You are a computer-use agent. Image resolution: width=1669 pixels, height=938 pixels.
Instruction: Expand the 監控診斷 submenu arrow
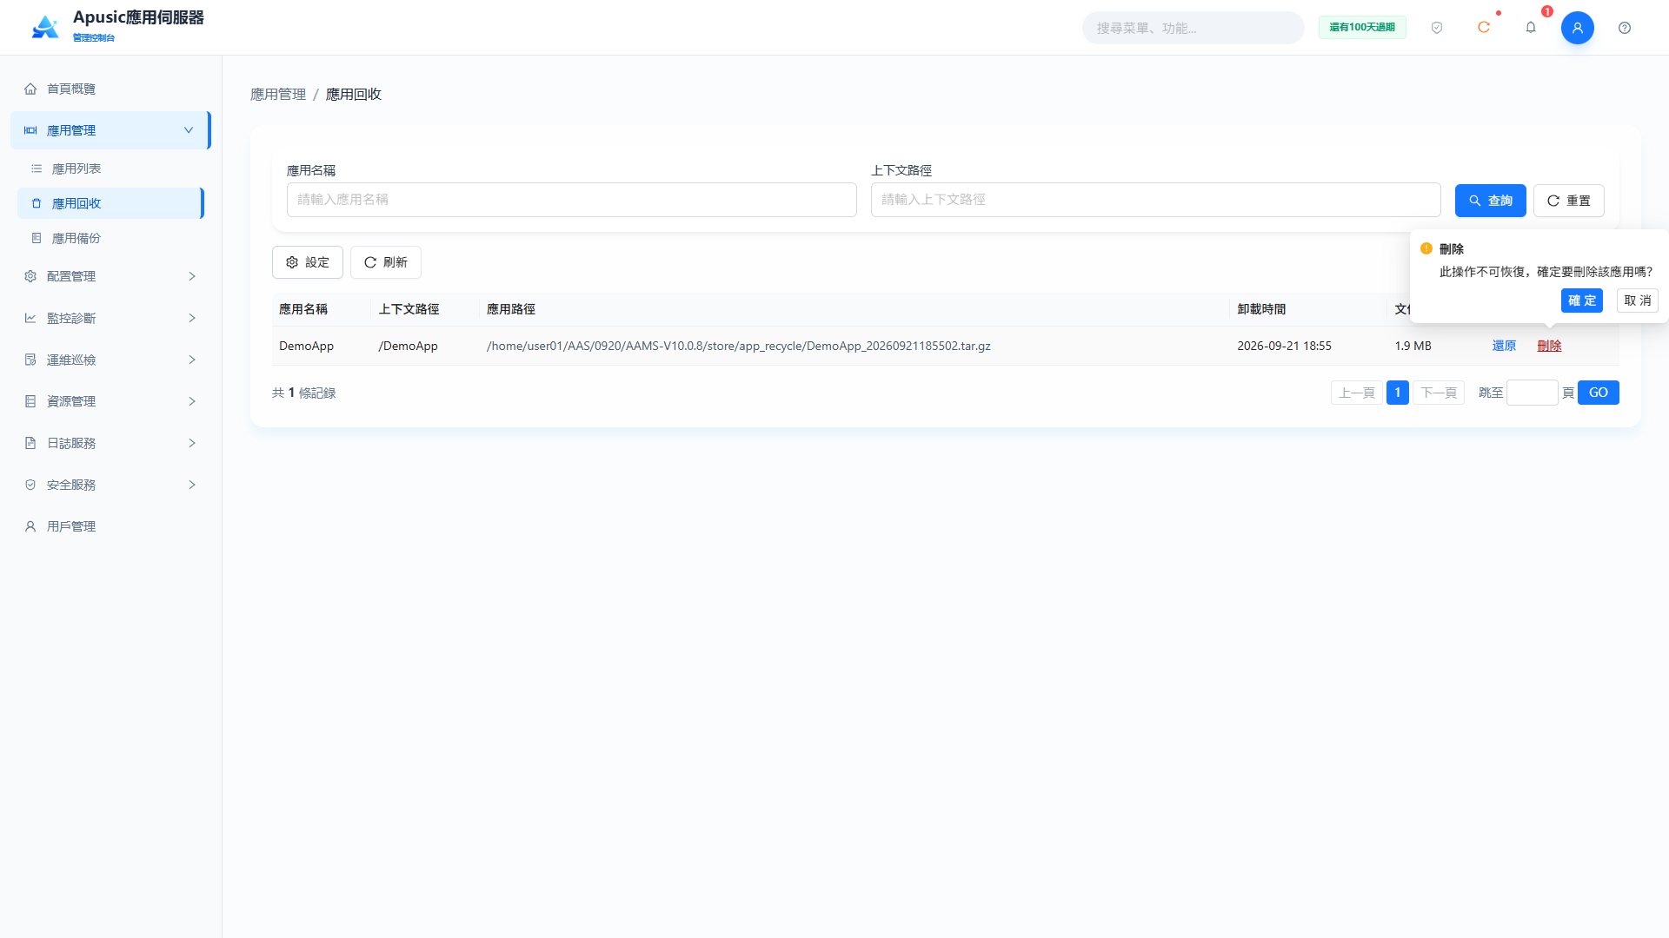[x=192, y=318]
